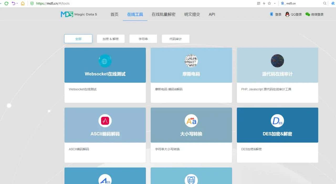The width and height of the screenshot is (336, 184).
Task: Click the QQ penguin login icon
Action: tap(288, 14)
